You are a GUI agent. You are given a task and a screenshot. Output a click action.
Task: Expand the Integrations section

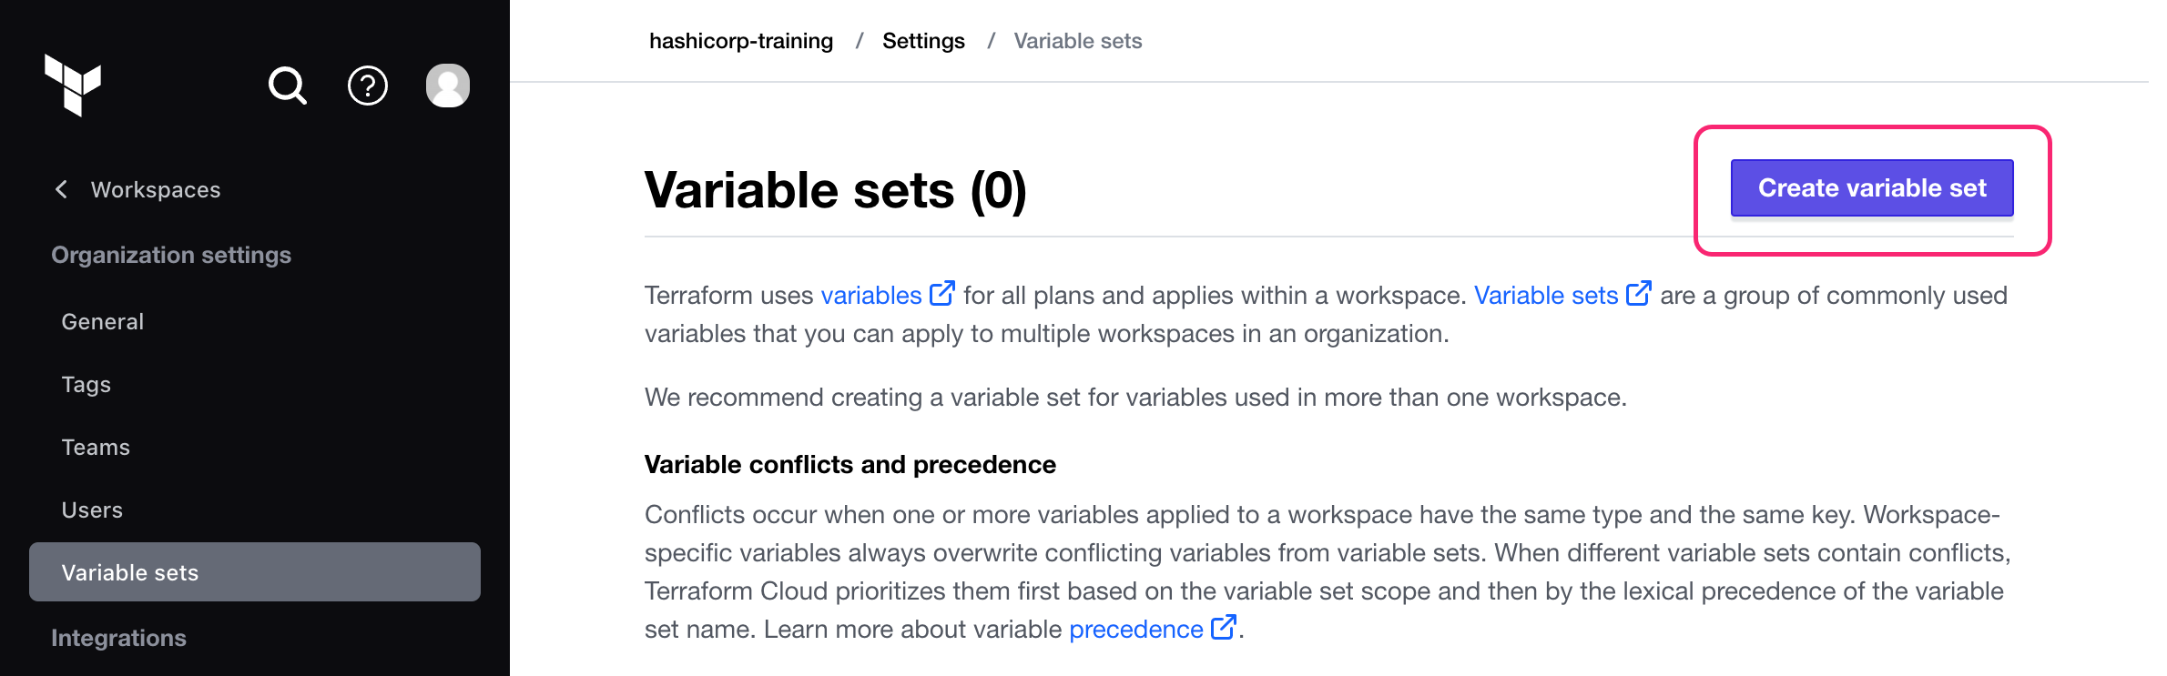click(118, 637)
